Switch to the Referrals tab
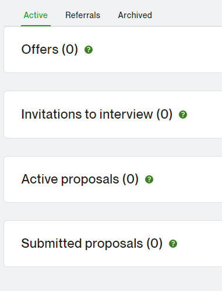 (x=83, y=15)
